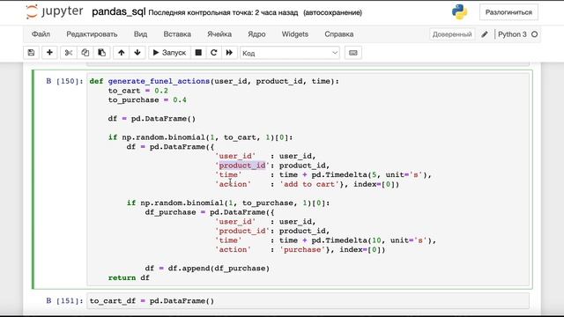Open the Вид menu
The width and height of the screenshot is (564, 317).
coord(140,34)
